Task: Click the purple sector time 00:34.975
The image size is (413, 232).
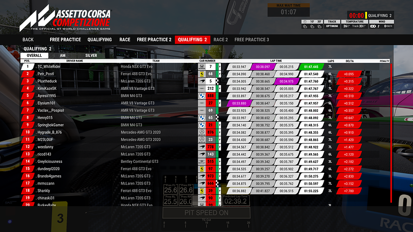Action: point(287,81)
